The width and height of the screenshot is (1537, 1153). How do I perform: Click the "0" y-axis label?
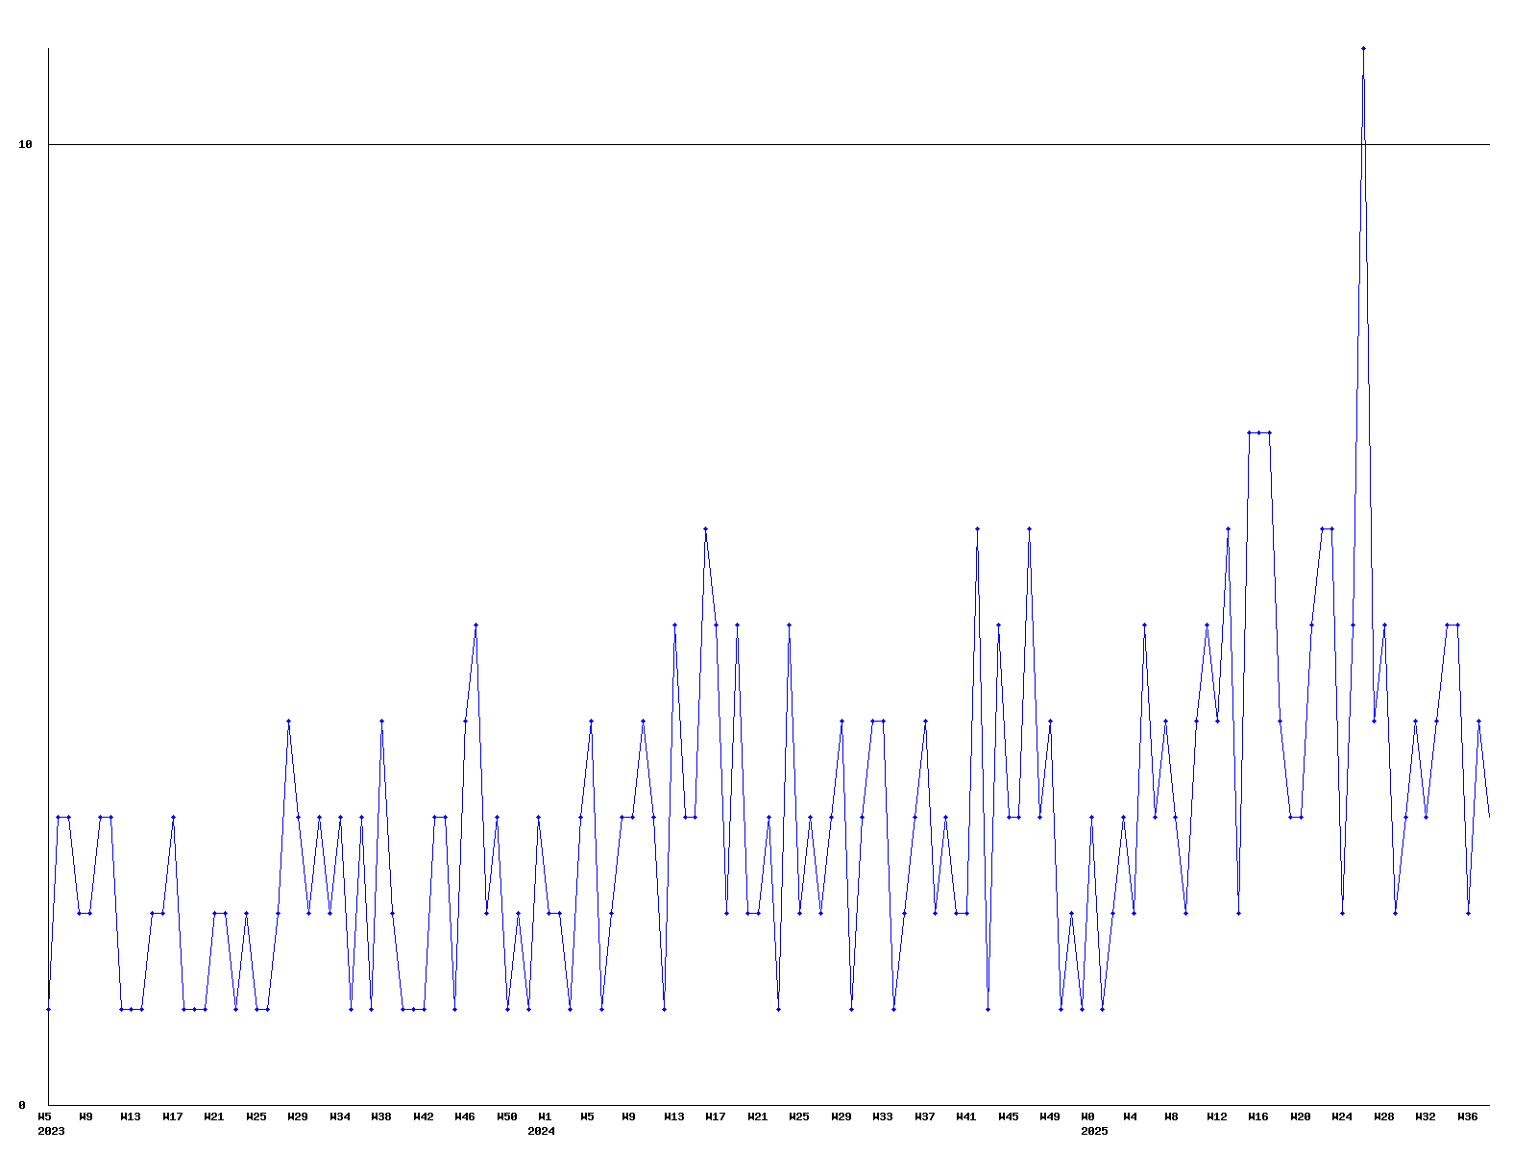point(22,1106)
